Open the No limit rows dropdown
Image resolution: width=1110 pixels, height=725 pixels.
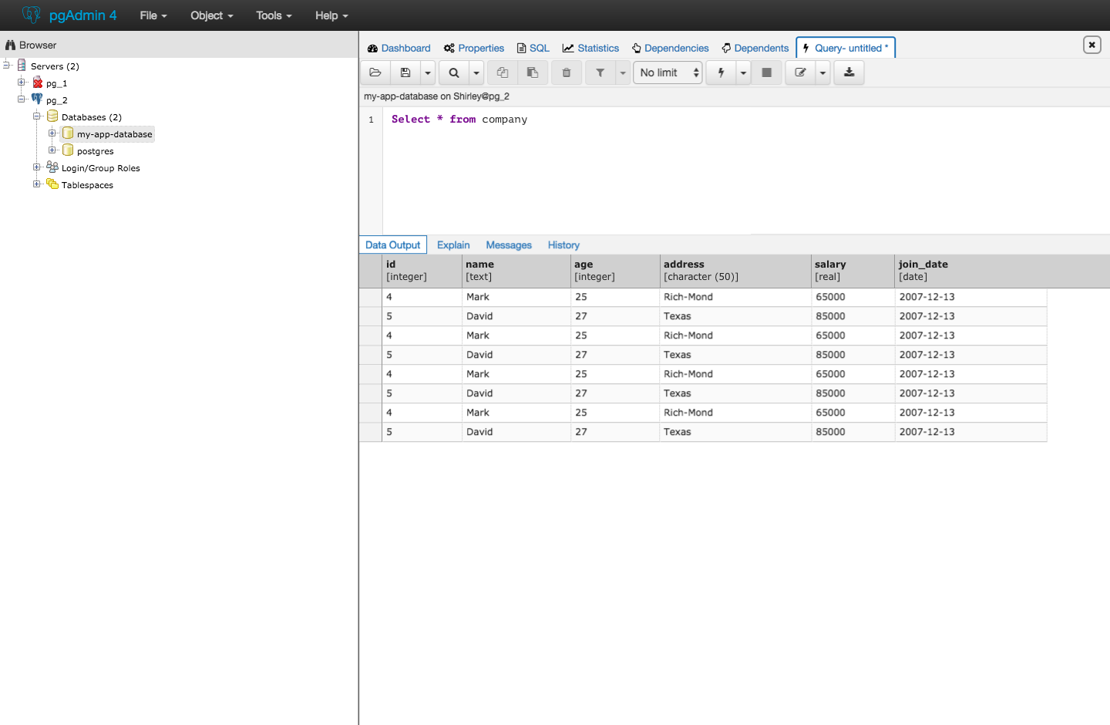pyautogui.click(x=668, y=72)
